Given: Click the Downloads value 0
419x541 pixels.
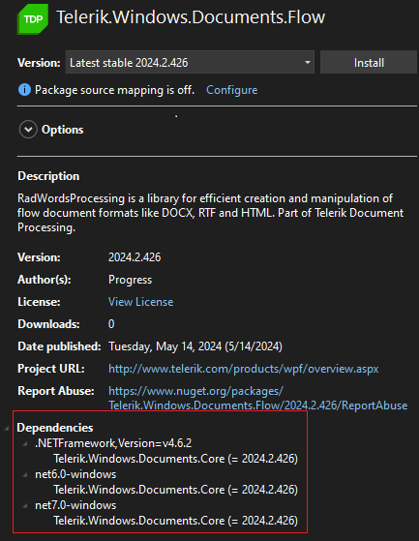Looking at the screenshot, I should pyautogui.click(x=111, y=324).
